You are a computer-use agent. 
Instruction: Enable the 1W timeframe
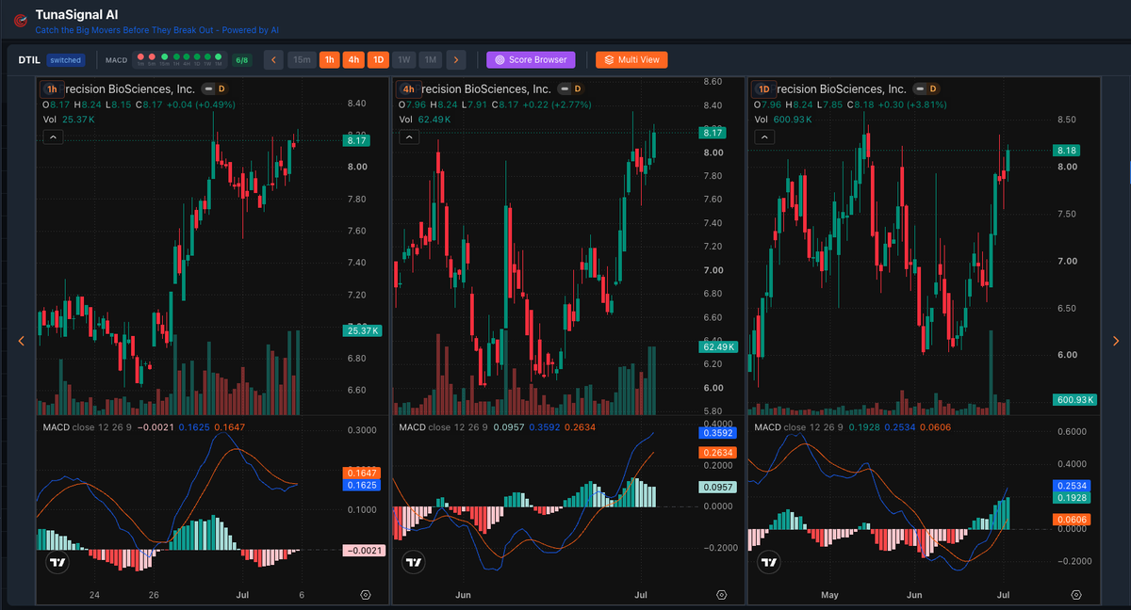coord(403,59)
